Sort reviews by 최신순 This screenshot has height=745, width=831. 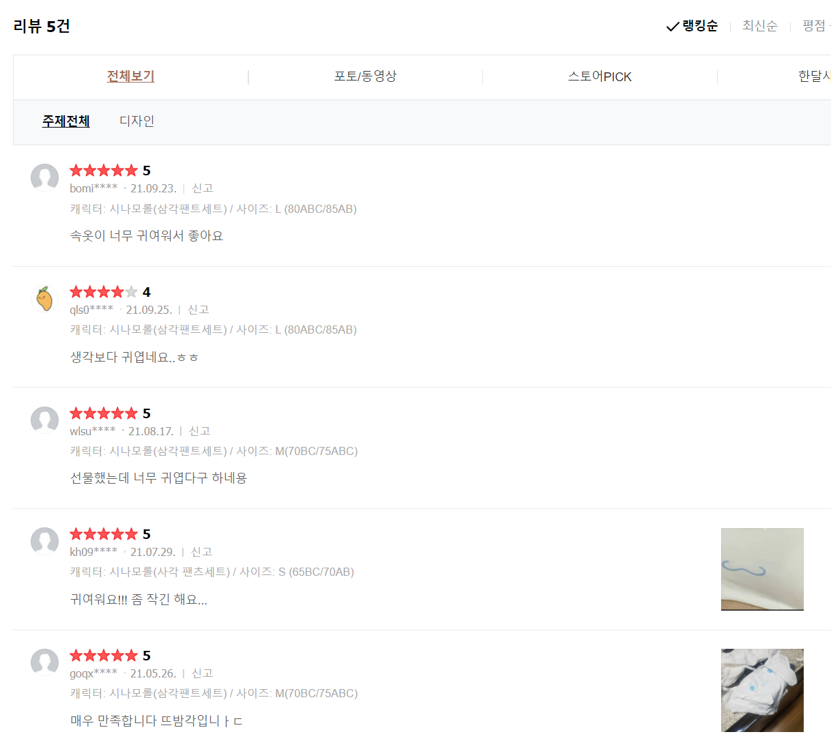pos(759,26)
